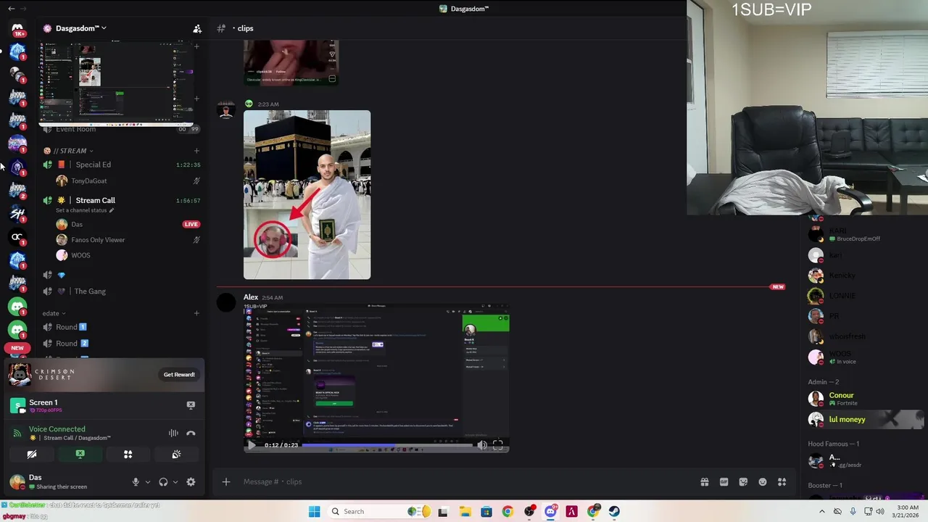Play the Alex video clip
Viewport: 928px width, 522px height.
252,445
